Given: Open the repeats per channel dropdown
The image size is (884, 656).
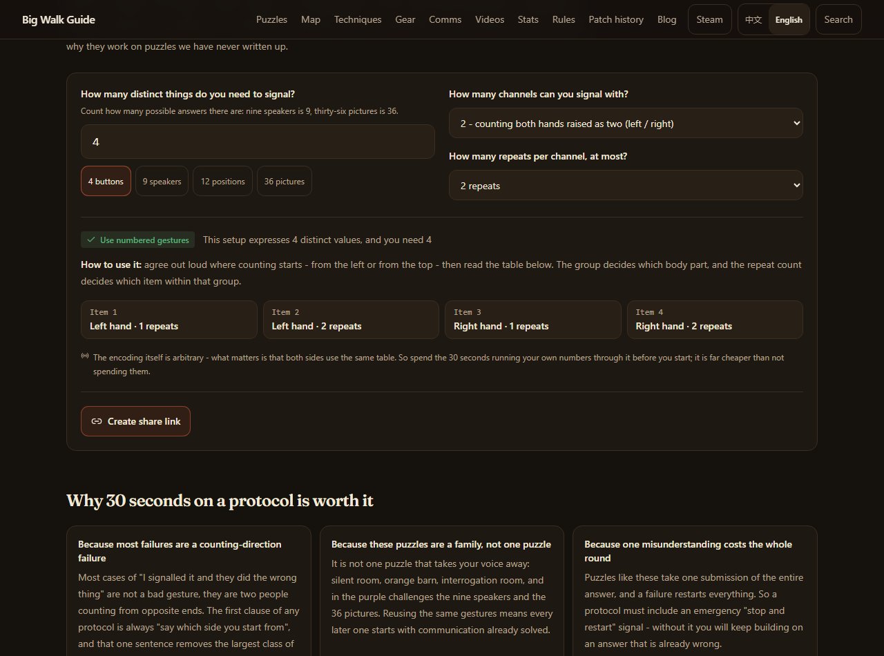Looking at the screenshot, I should point(626,185).
